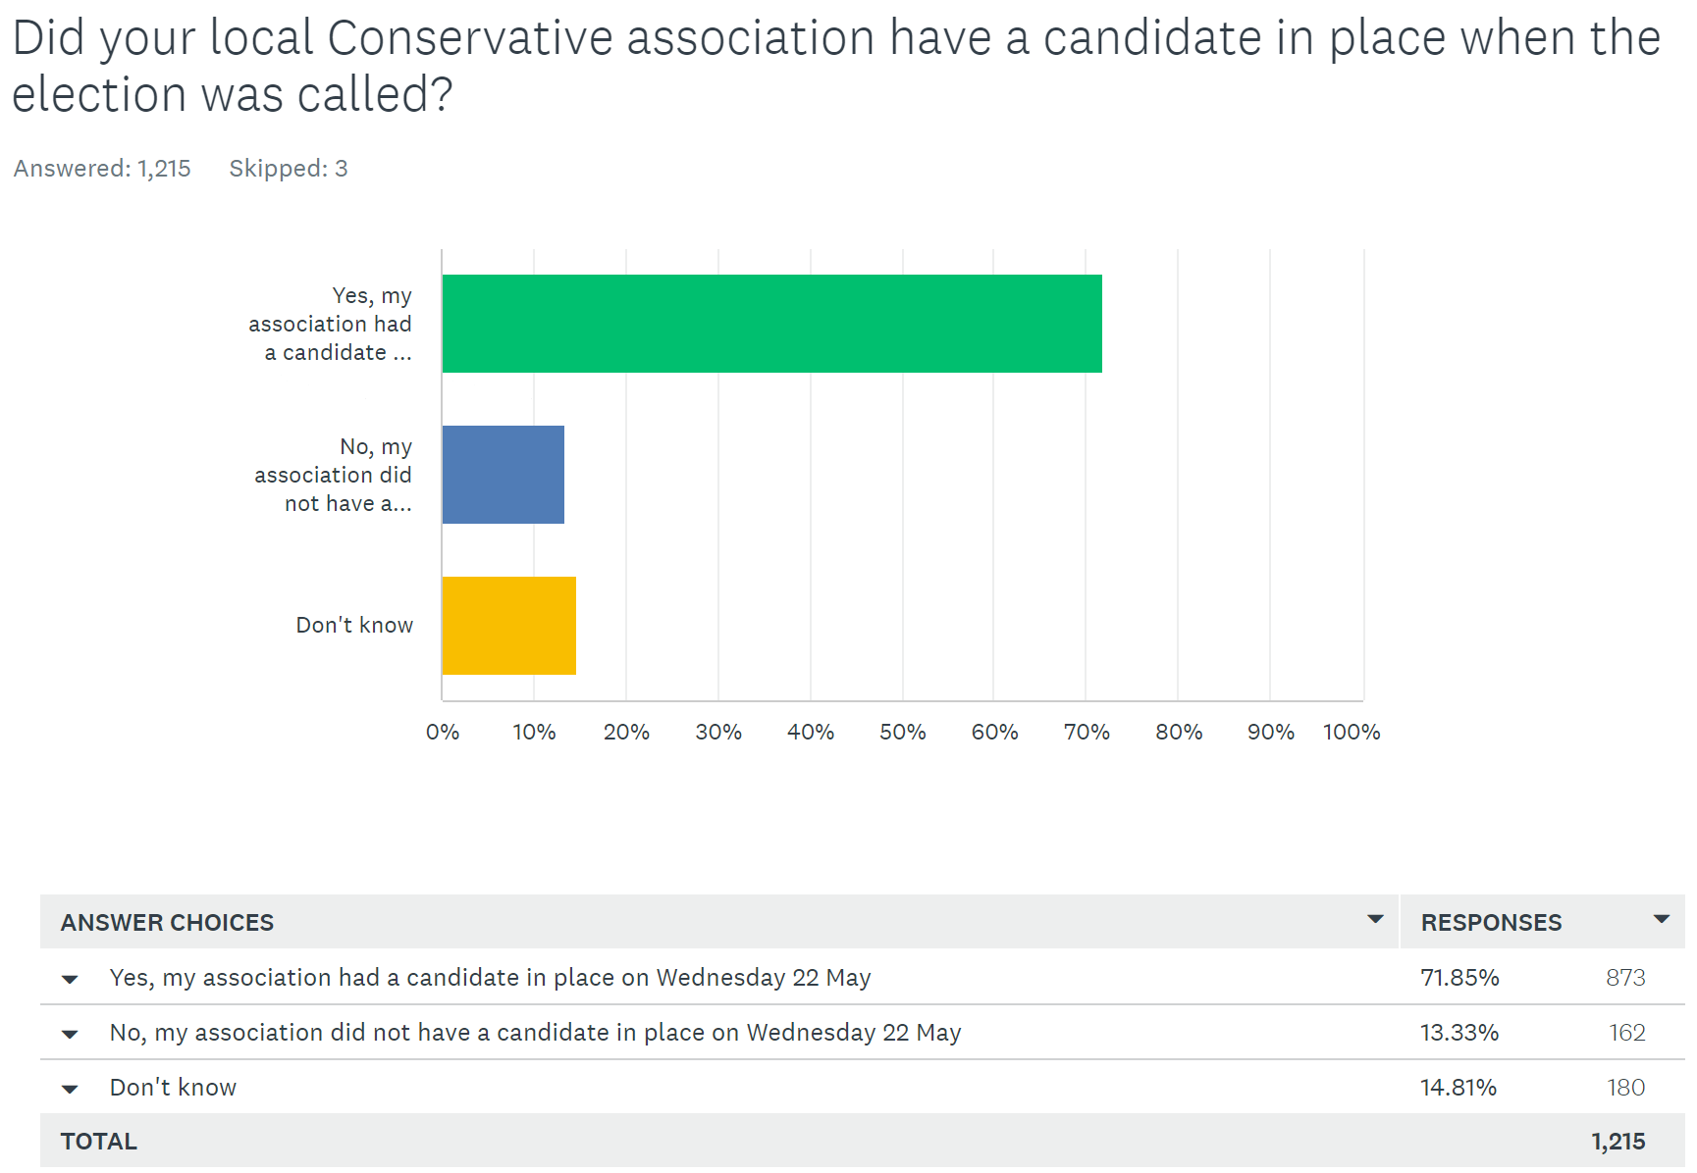1697x1173 pixels.
Task: Click the RESPONSES header text
Action: coord(1491,923)
